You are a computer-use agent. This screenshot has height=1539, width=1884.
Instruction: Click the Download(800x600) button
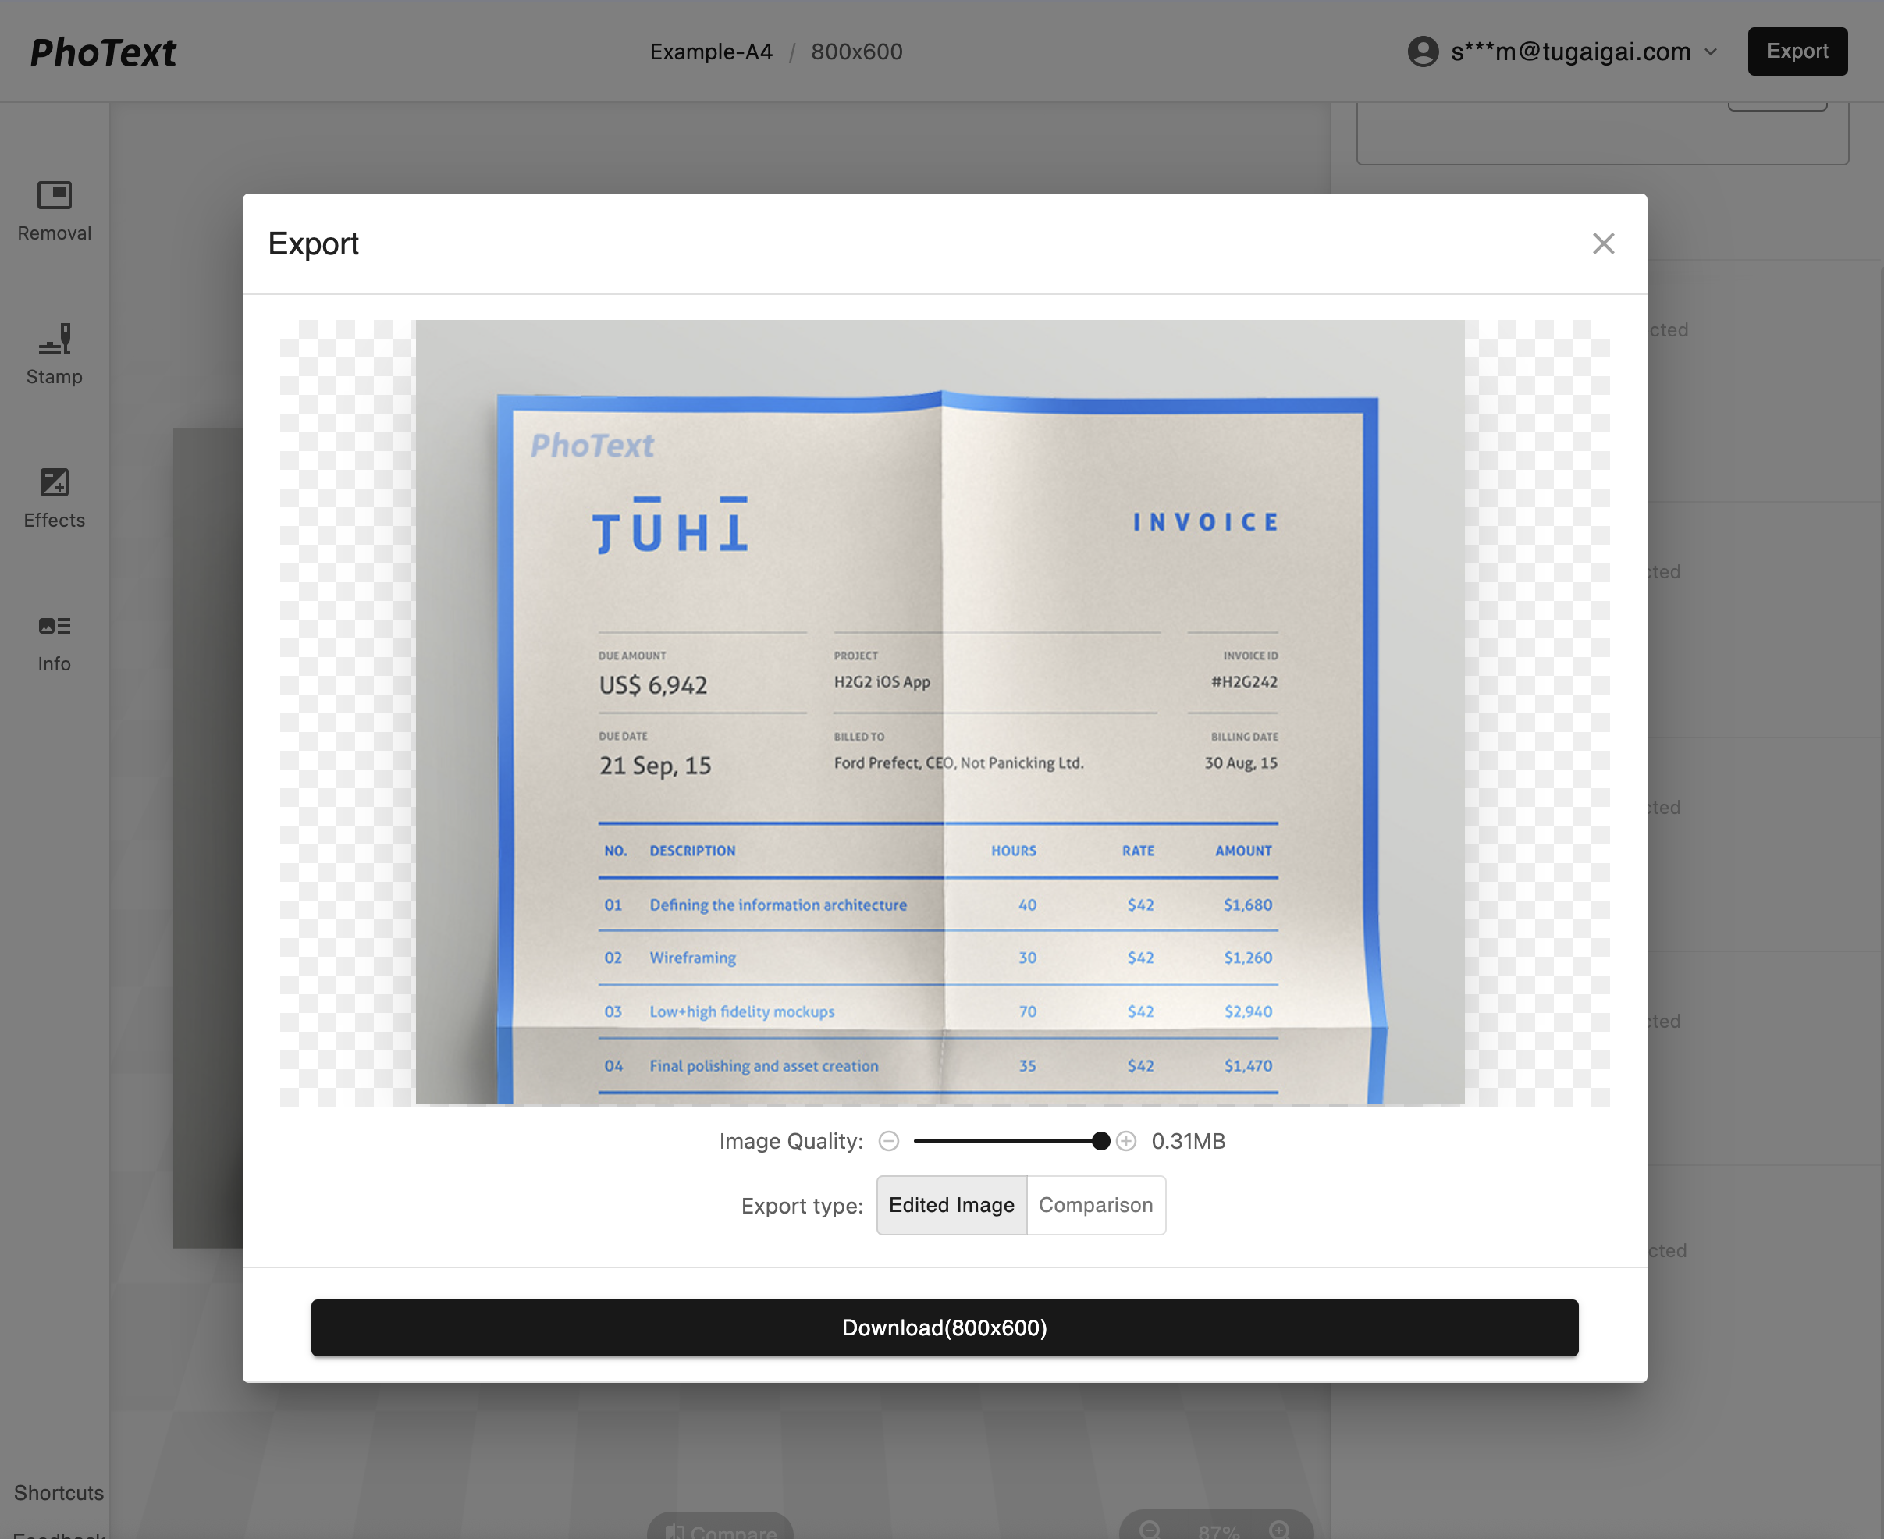coord(944,1328)
